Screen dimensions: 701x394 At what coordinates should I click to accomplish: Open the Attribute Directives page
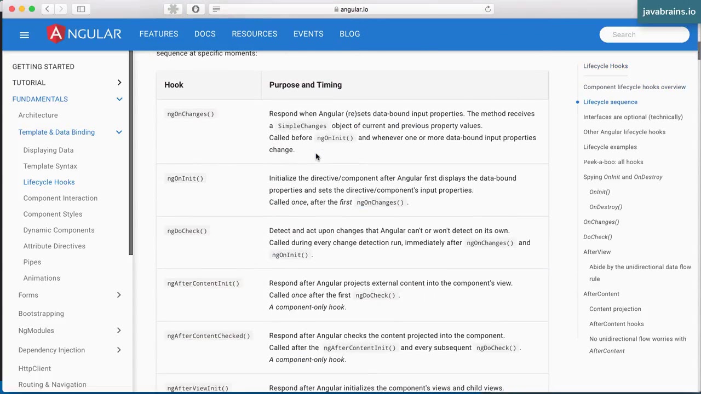[54, 246]
